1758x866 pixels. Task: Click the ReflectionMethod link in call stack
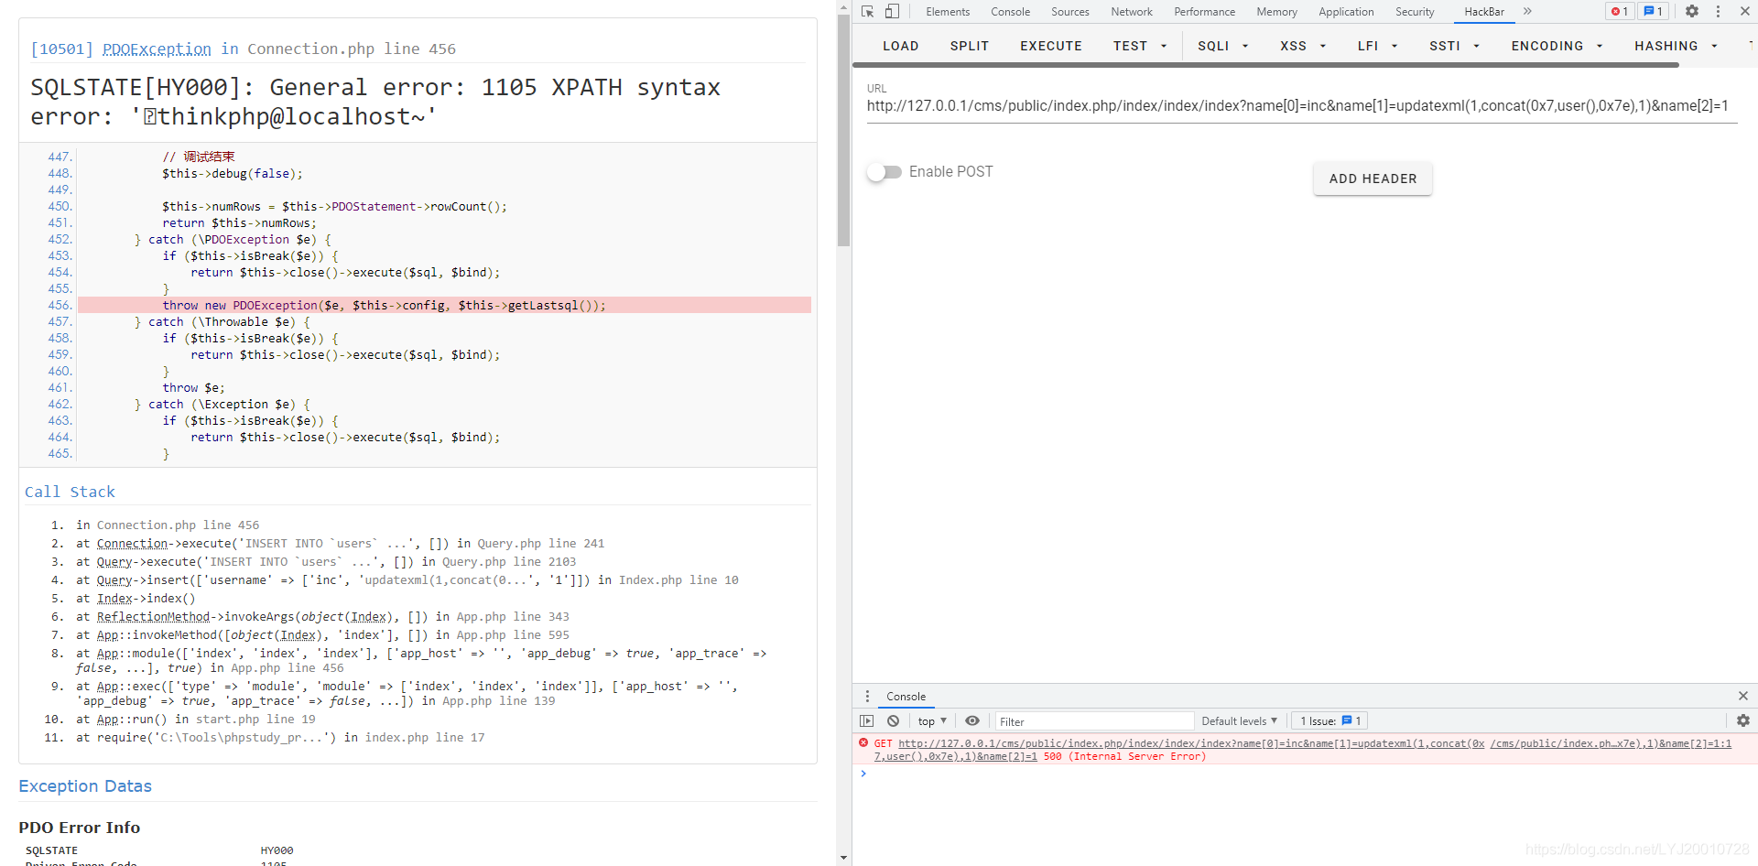tap(153, 617)
